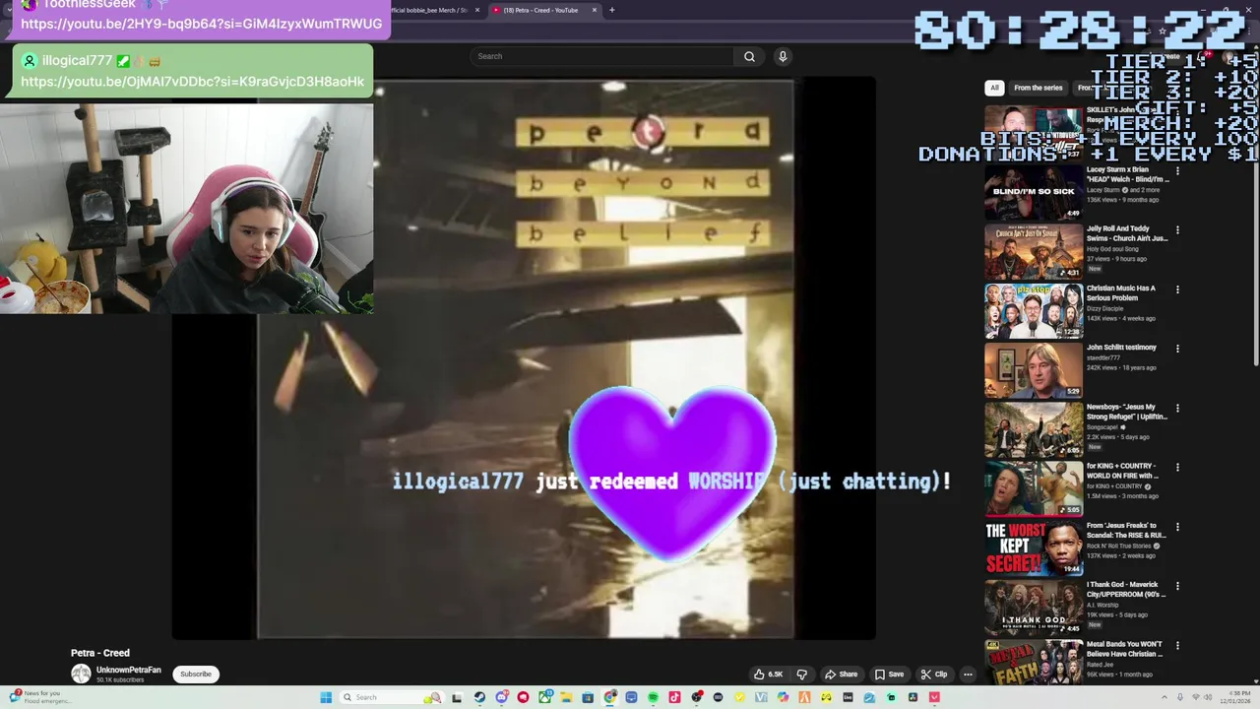Open Chrome from the taskbar
The image size is (1260, 709).
[610, 697]
